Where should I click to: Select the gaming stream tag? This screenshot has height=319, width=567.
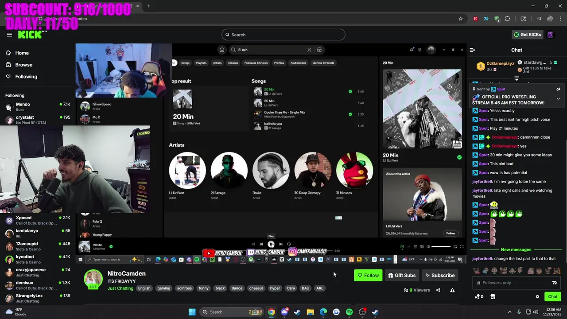point(164,288)
